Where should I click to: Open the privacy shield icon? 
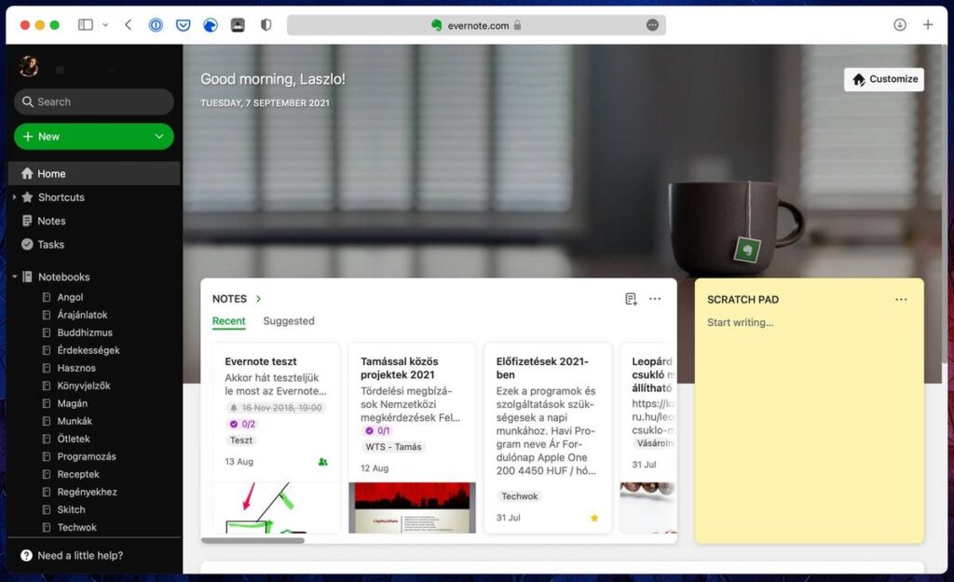pos(266,25)
